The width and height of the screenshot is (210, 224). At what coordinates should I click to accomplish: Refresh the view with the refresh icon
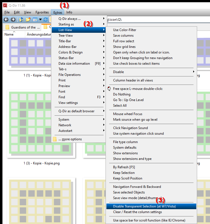tap(46, 19)
